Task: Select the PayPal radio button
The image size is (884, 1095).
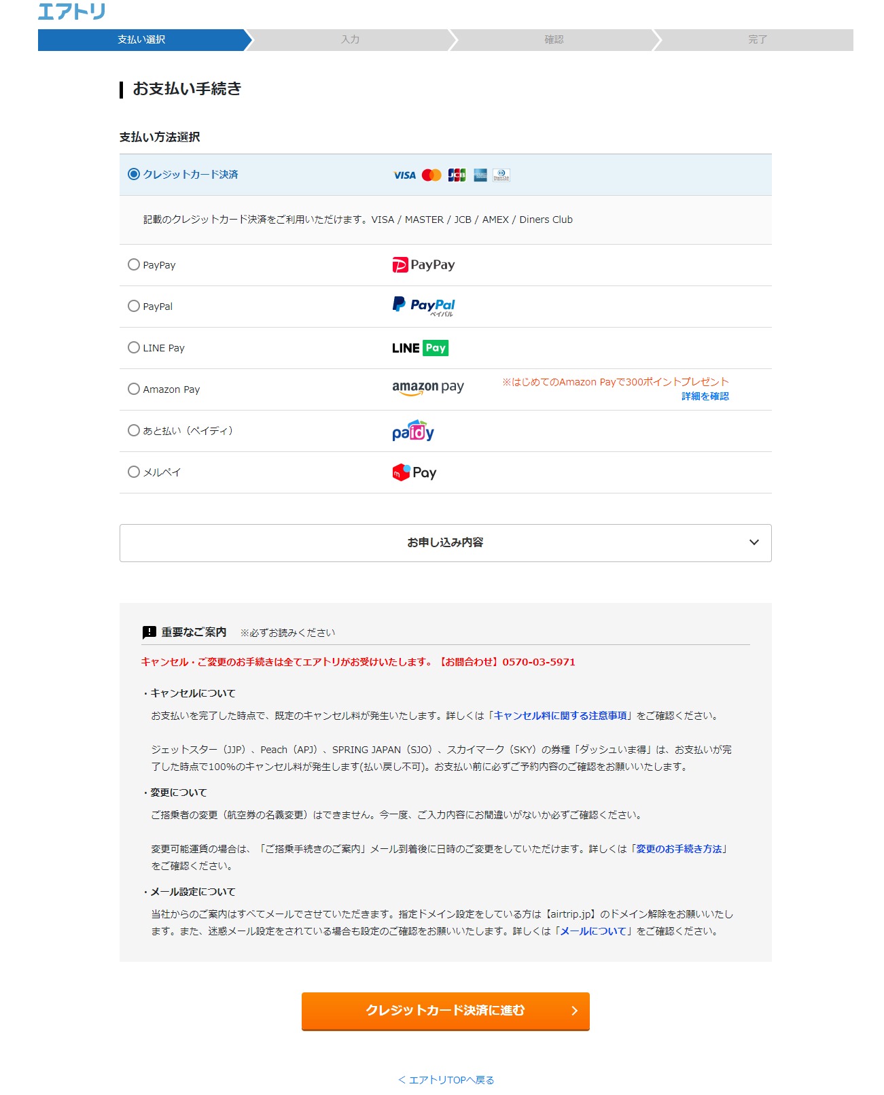Action: (x=134, y=307)
